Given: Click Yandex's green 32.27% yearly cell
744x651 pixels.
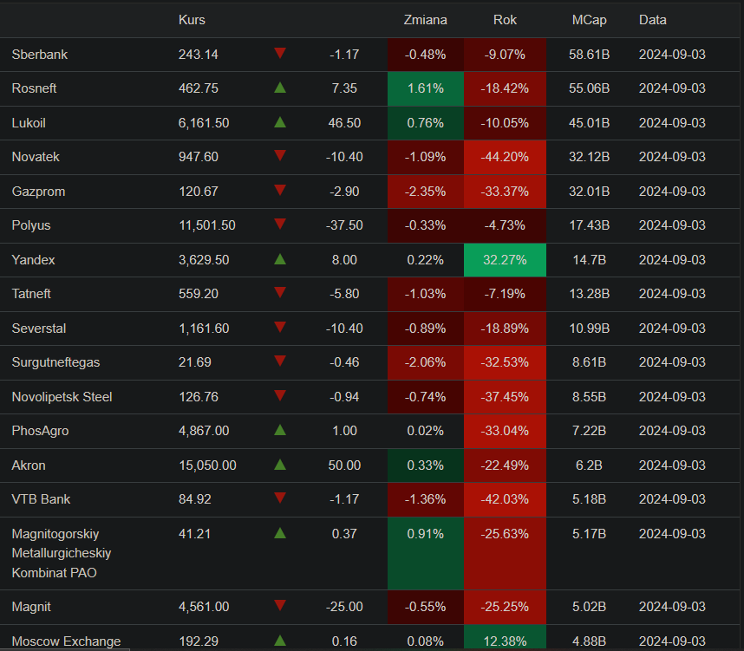Looking at the screenshot, I should (x=505, y=259).
